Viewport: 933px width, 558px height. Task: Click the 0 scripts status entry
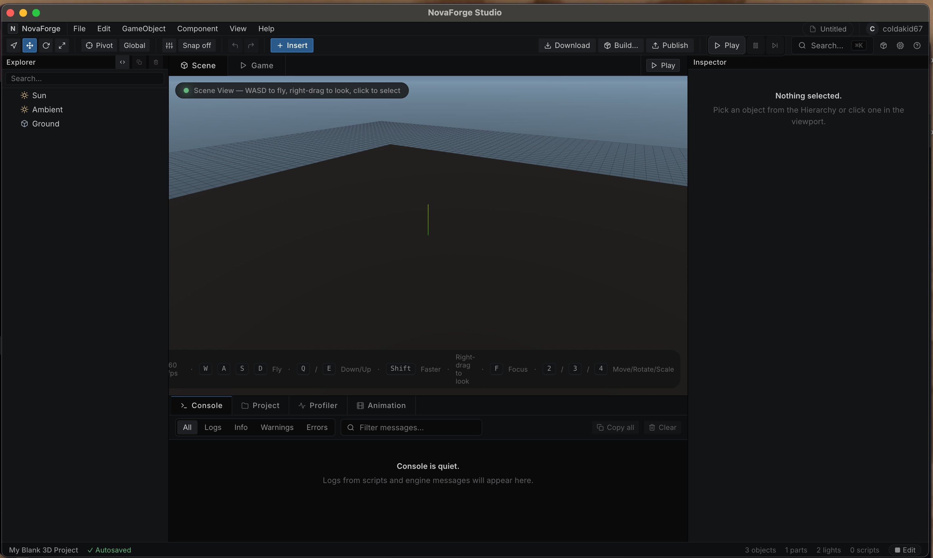[x=864, y=550]
